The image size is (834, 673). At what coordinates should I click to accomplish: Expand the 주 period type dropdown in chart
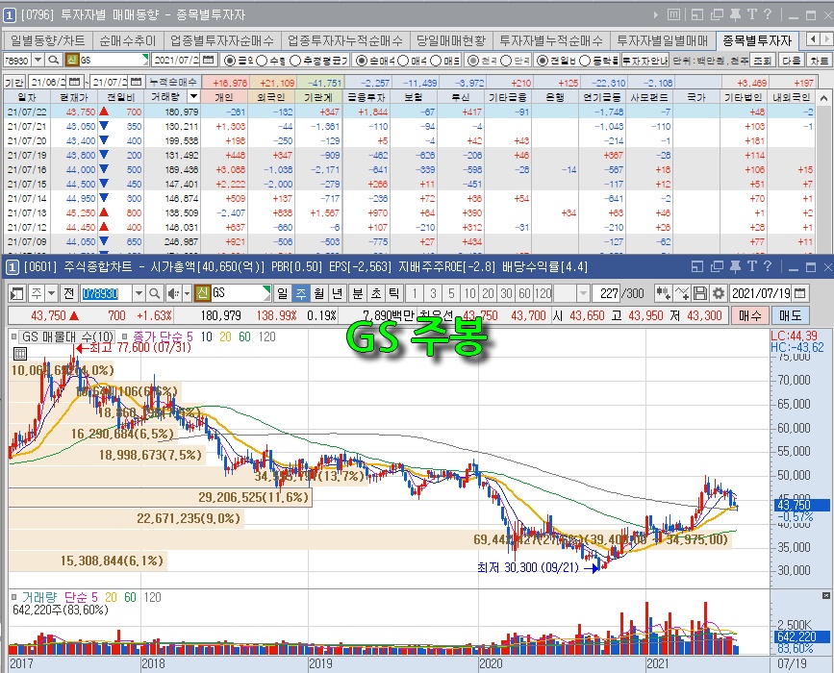tap(51, 293)
